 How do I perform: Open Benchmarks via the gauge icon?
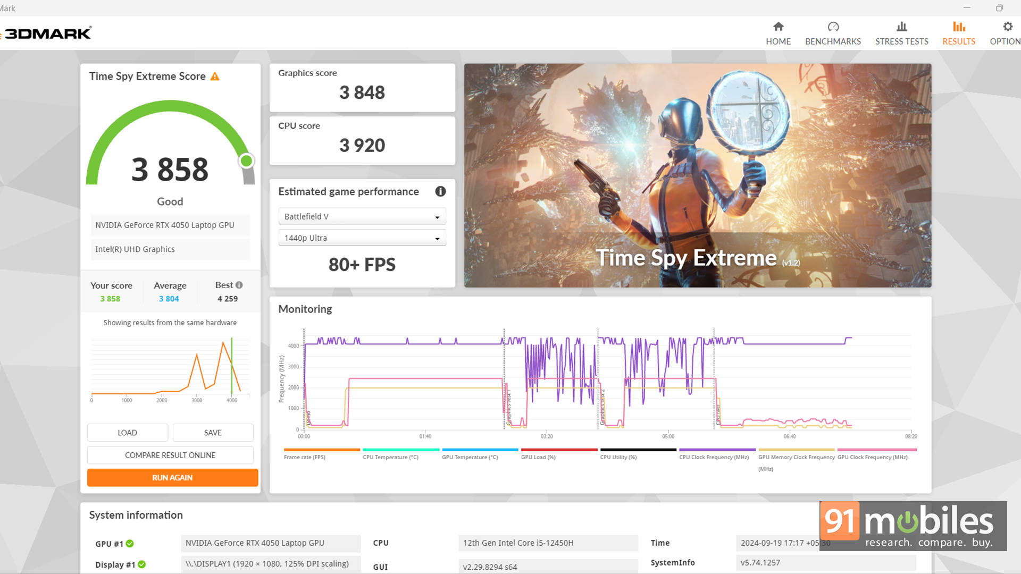pyautogui.click(x=833, y=27)
